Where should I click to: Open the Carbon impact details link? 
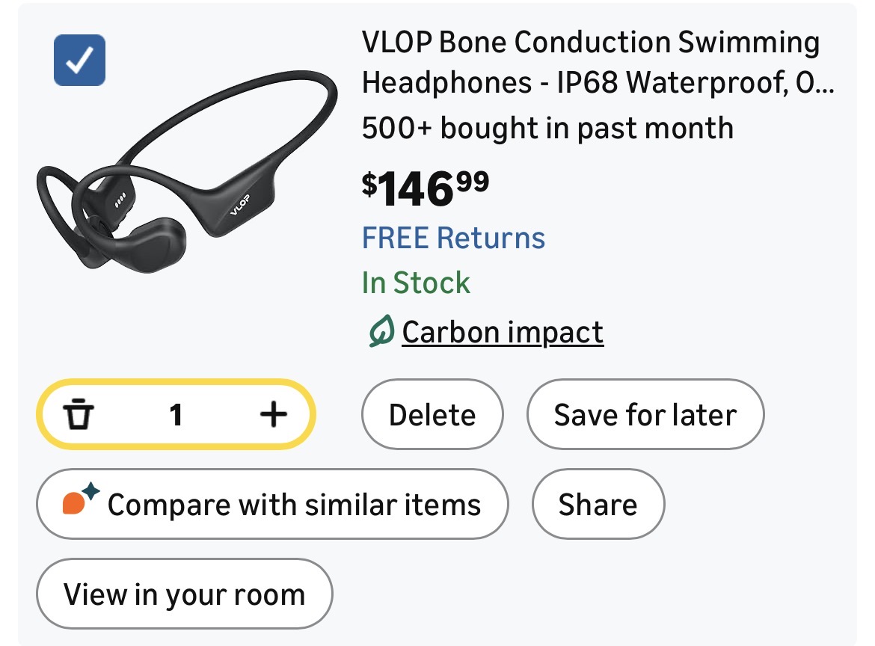503,332
